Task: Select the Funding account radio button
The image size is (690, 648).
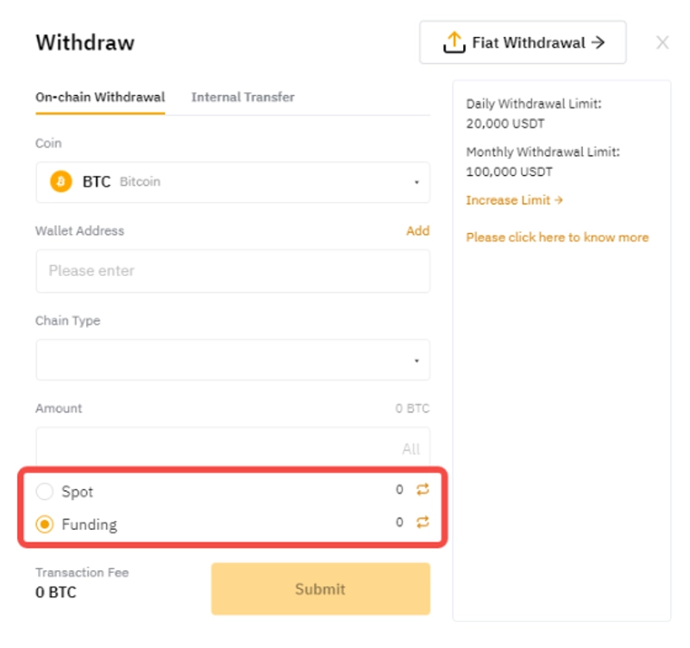Action: [45, 524]
